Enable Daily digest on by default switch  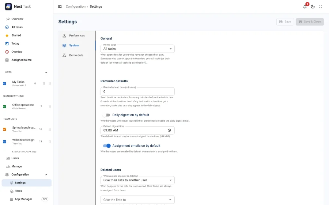(107, 115)
